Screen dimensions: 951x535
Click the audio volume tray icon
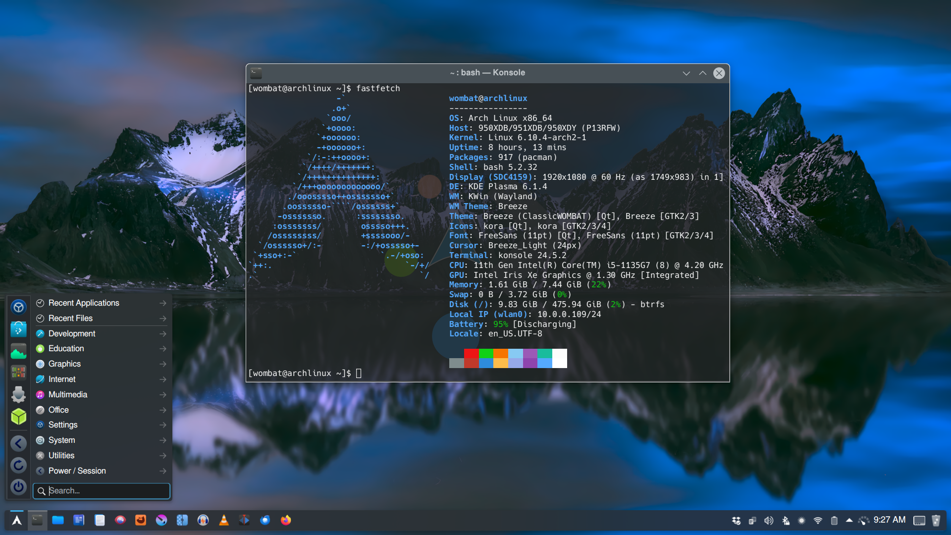(x=769, y=521)
